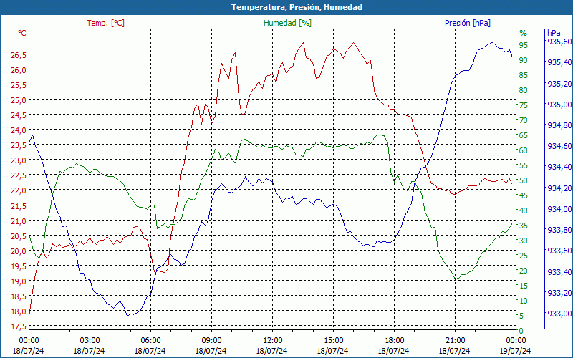Screen dimensions: 573x358
Task: Click the '26,5' temperature axis value
Action: [x=19, y=55]
